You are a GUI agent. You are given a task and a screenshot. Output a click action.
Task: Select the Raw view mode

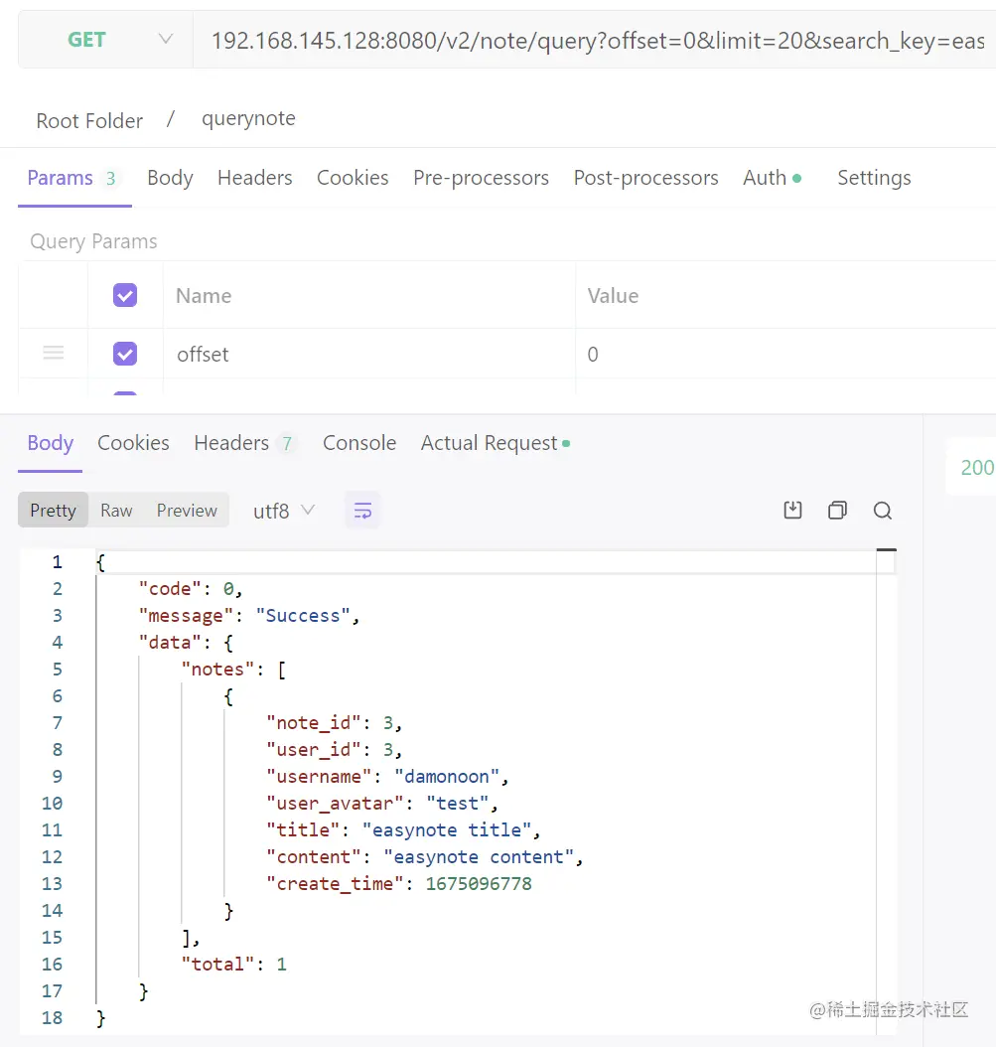point(116,511)
